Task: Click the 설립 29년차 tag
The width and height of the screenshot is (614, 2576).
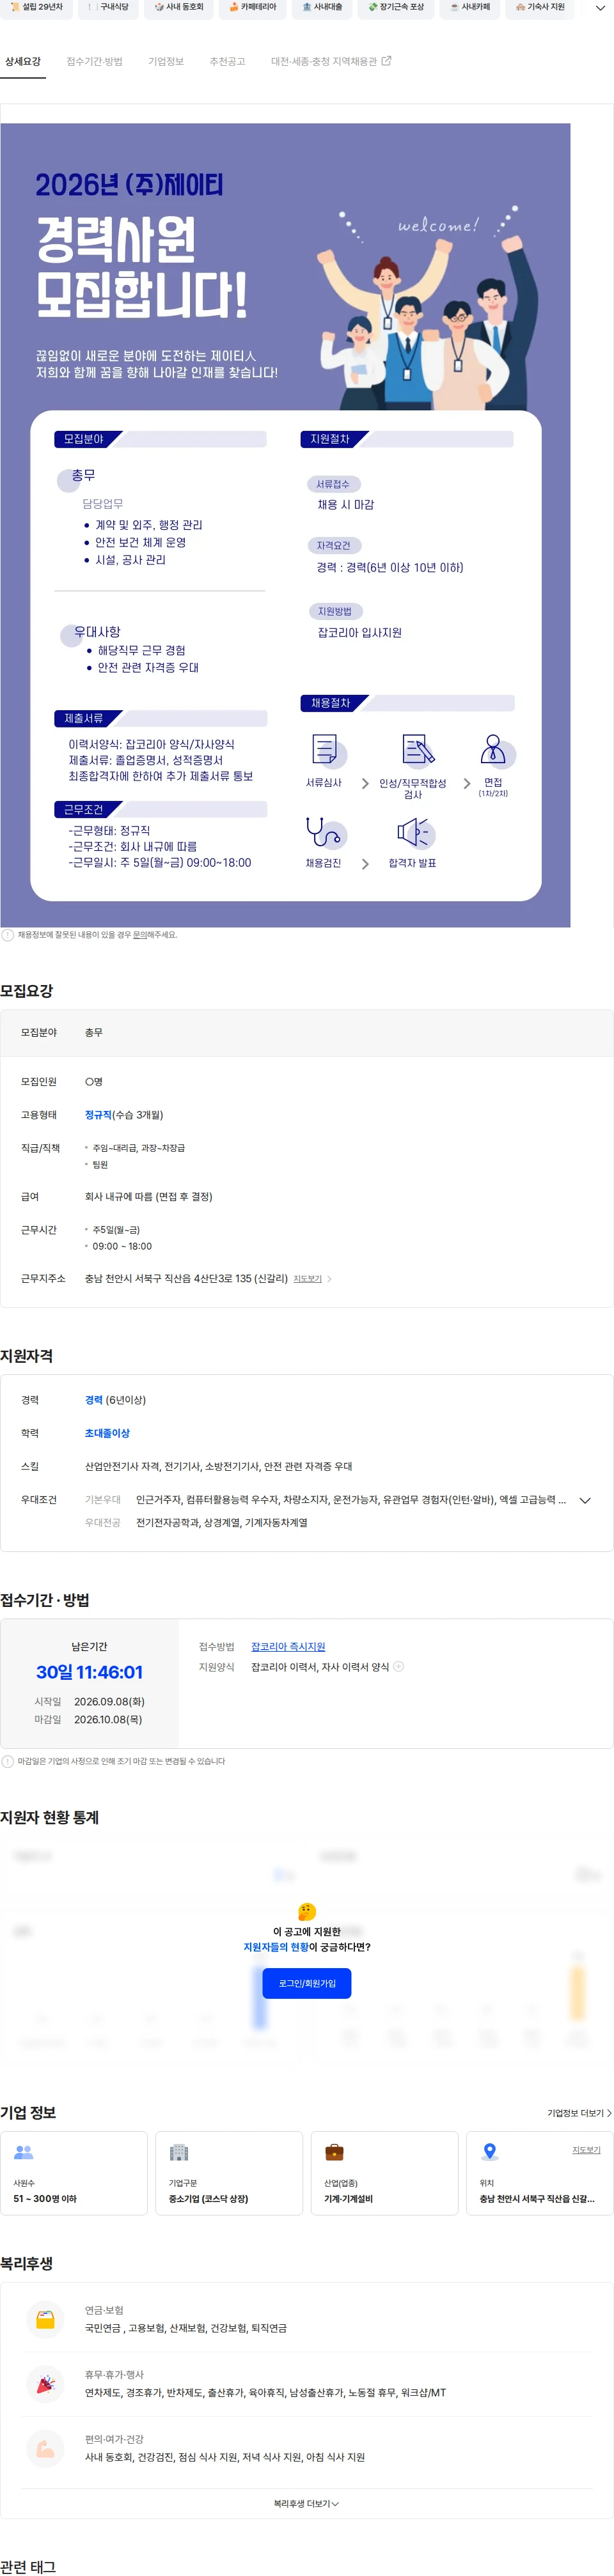Action: point(36,8)
